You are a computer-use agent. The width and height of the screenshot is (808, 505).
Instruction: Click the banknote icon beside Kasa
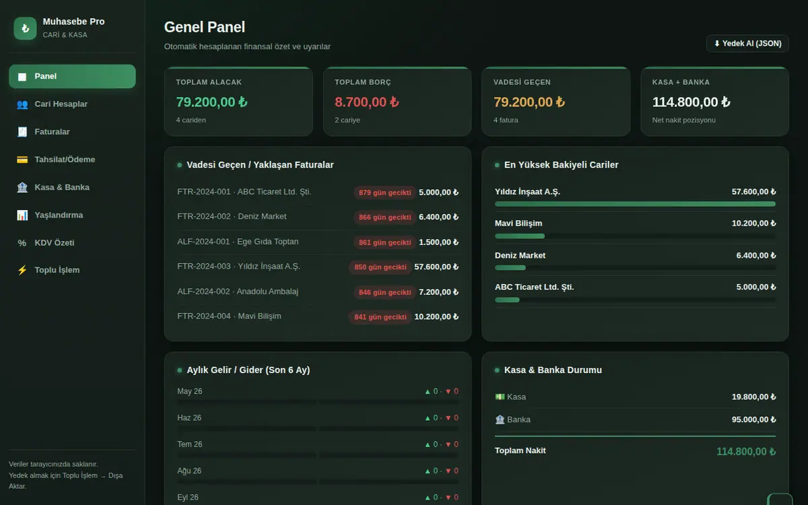(500, 397)
